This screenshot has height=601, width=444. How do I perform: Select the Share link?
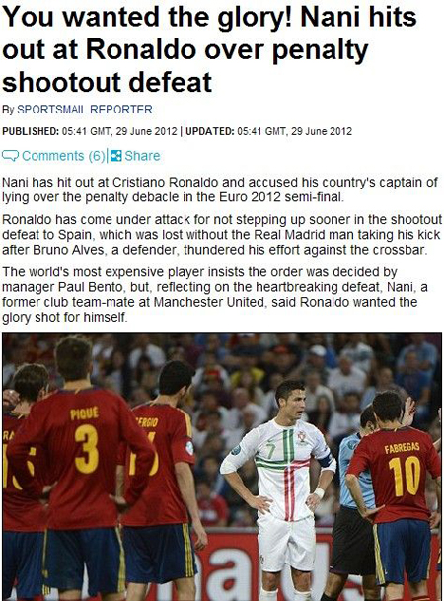tap(142, 156)
